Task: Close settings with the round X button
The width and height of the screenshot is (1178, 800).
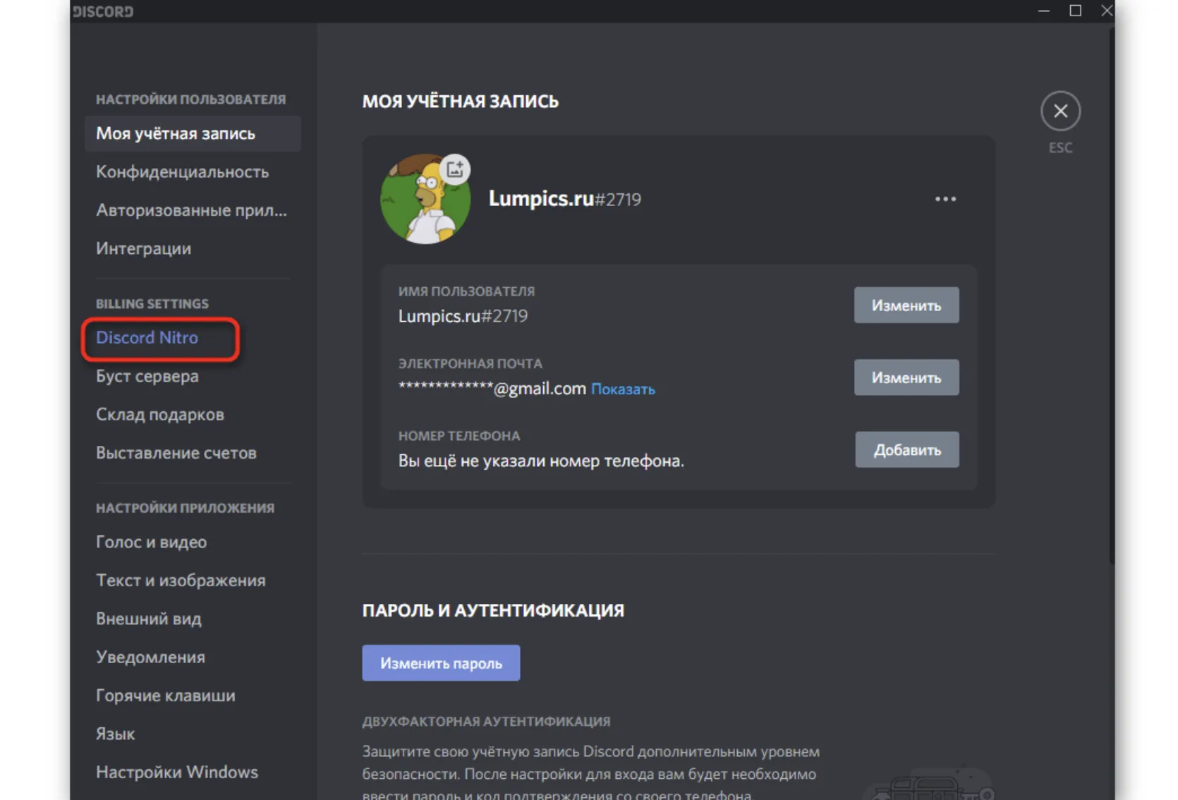Action: (1060, 111)
